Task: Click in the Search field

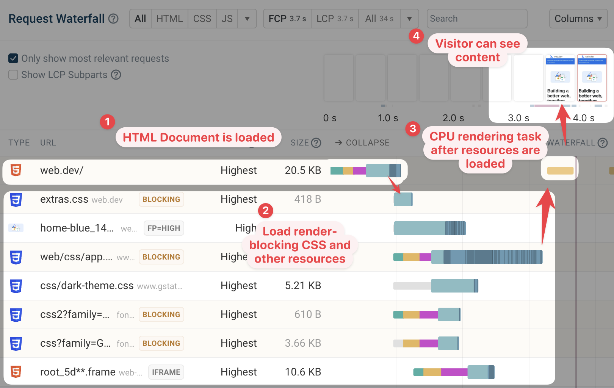Action: pos(477,19)
